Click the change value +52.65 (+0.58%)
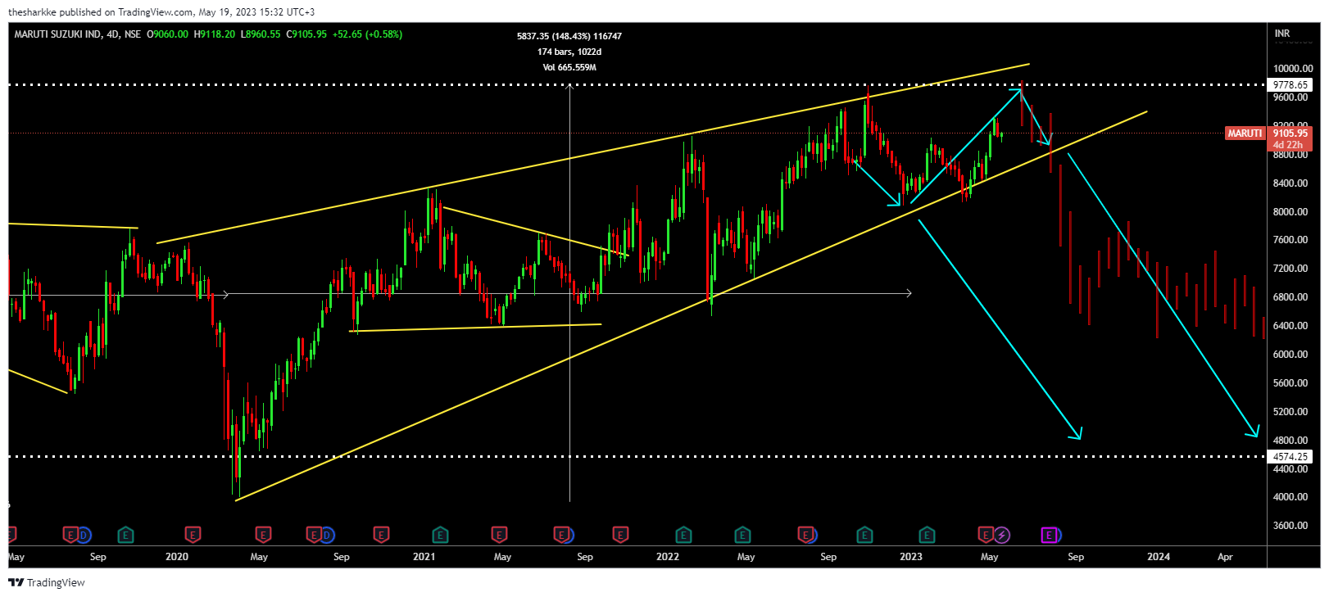 [367, 34]
